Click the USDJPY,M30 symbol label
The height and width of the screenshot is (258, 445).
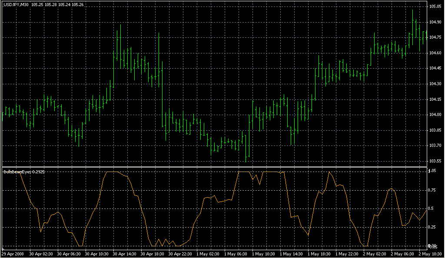tap(15, 4)
